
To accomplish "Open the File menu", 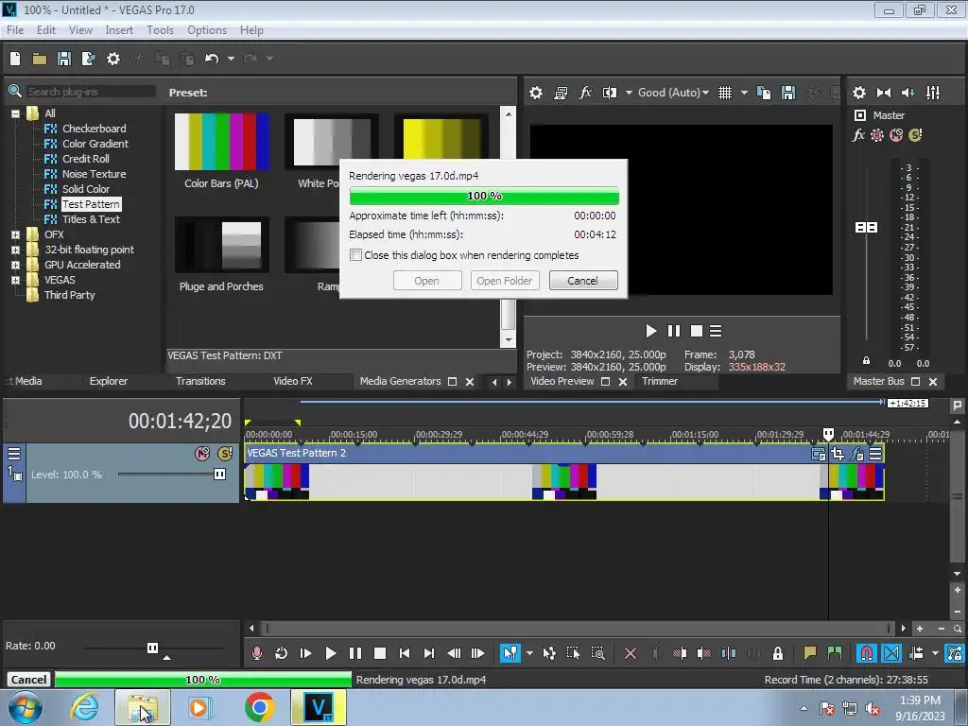I will click(x=15, y=29).
